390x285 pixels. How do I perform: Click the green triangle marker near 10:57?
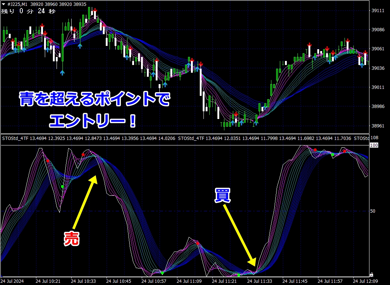click(x=162, y=273)
